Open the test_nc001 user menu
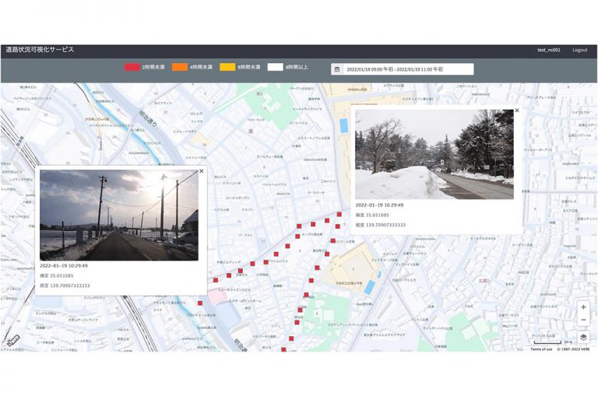 click(548, 50)
